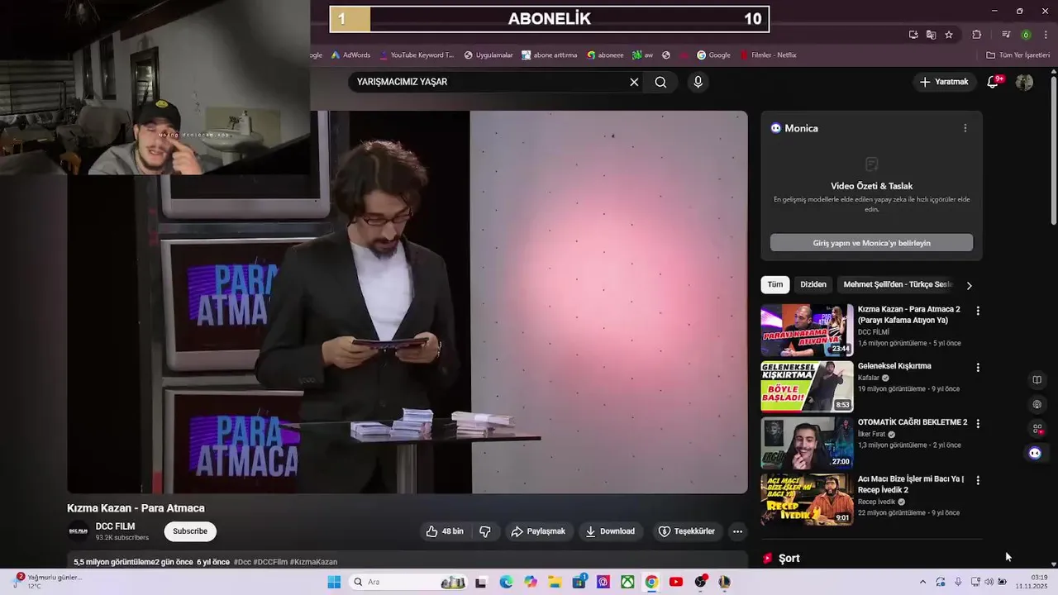Screen dimensions: 1058x595
Task: Click Giriş yapın ve Monica'yı belirleyin button
Action: coord(871,243)
